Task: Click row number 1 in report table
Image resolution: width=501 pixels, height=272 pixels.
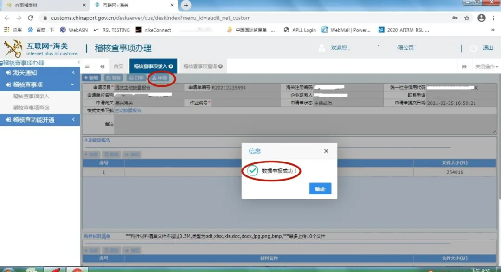Action: click(x=103, y=172)
